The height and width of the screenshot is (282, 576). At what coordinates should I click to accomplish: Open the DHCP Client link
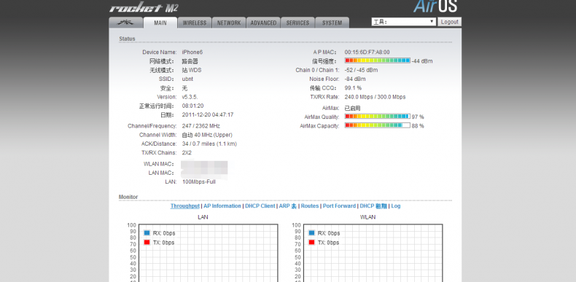pos(260,206)
